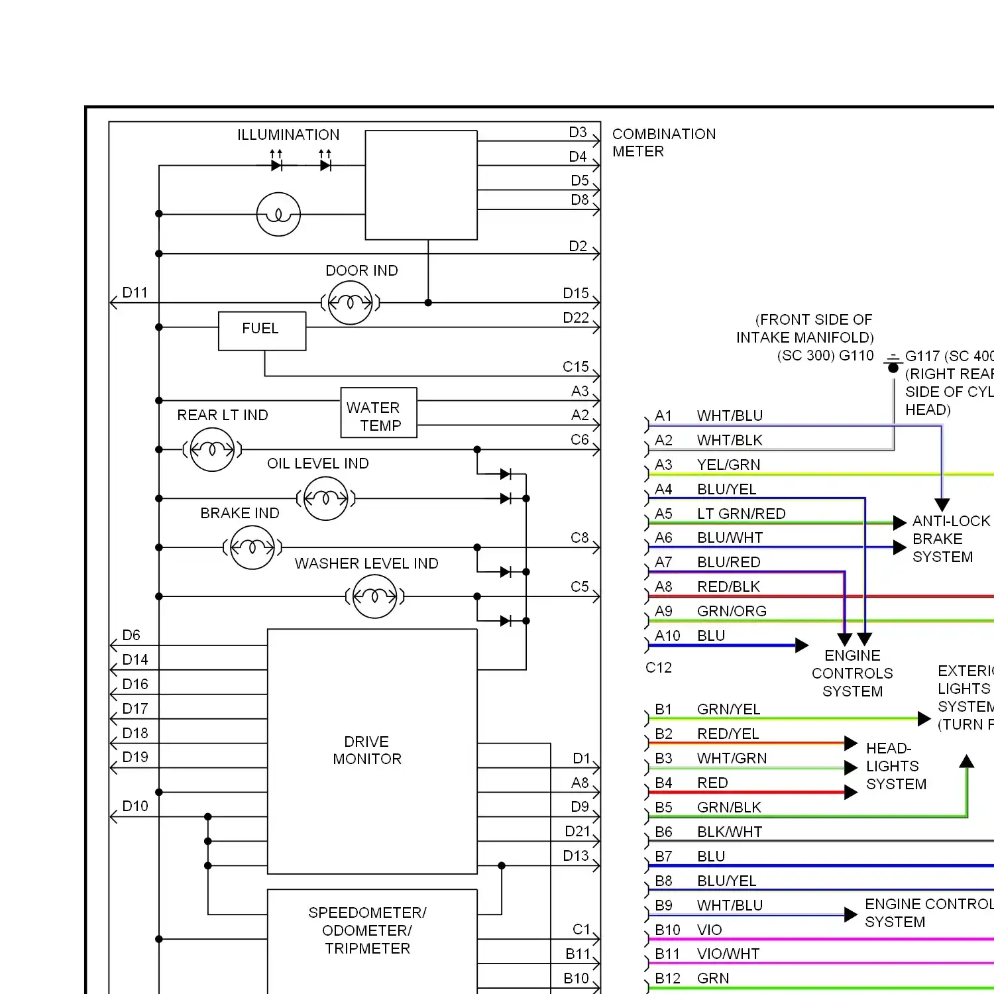Click the RED/YEL wire color label
The width and height of the screenshot is (994, 994).
(728, 734)
